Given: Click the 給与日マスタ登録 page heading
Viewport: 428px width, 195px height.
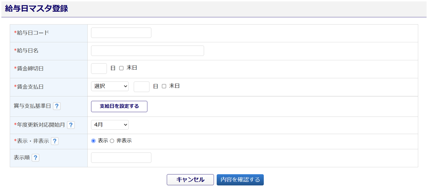Looking at the screenshot, I should (36, 9).
